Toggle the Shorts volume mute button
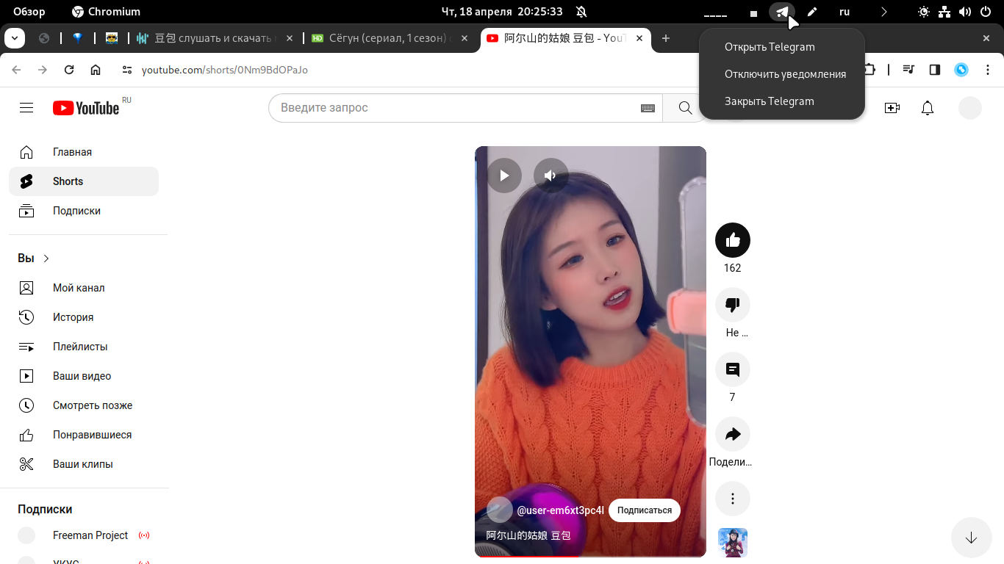The height and width of the screenshot is (564, 1004). pyautogui.click(x=551, y=176)
